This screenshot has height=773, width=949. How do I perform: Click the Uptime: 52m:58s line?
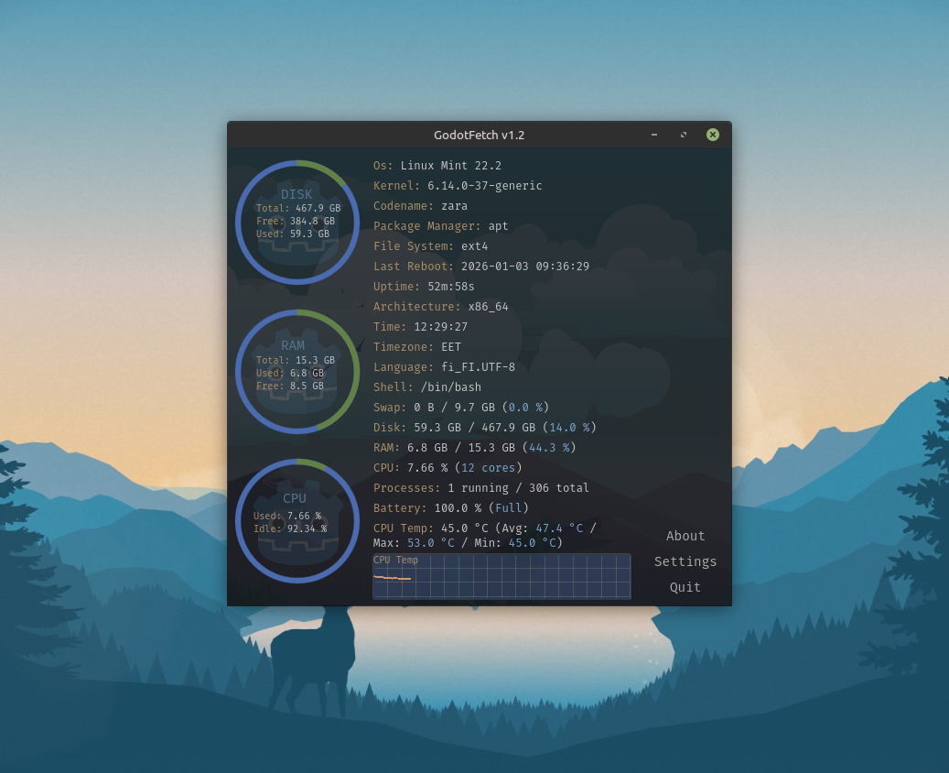tap(424, 286)
